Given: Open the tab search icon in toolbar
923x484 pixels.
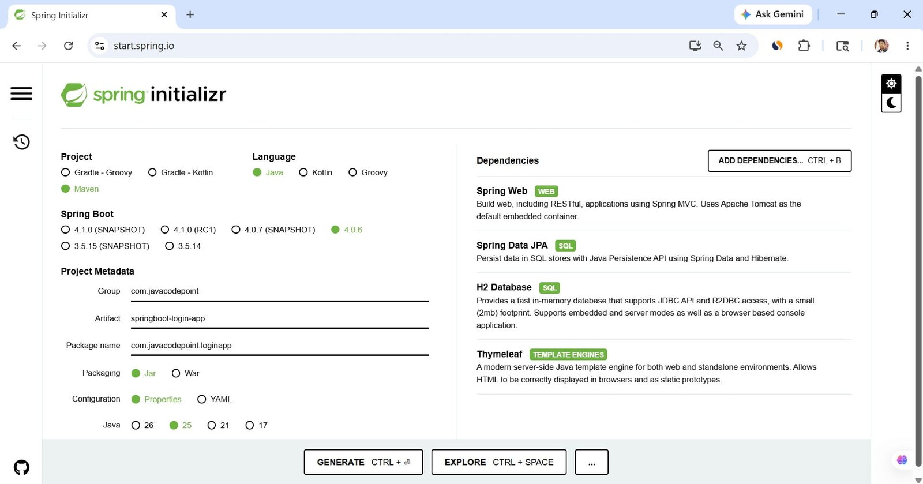Looking at the screenshot, I should point(843,46).
